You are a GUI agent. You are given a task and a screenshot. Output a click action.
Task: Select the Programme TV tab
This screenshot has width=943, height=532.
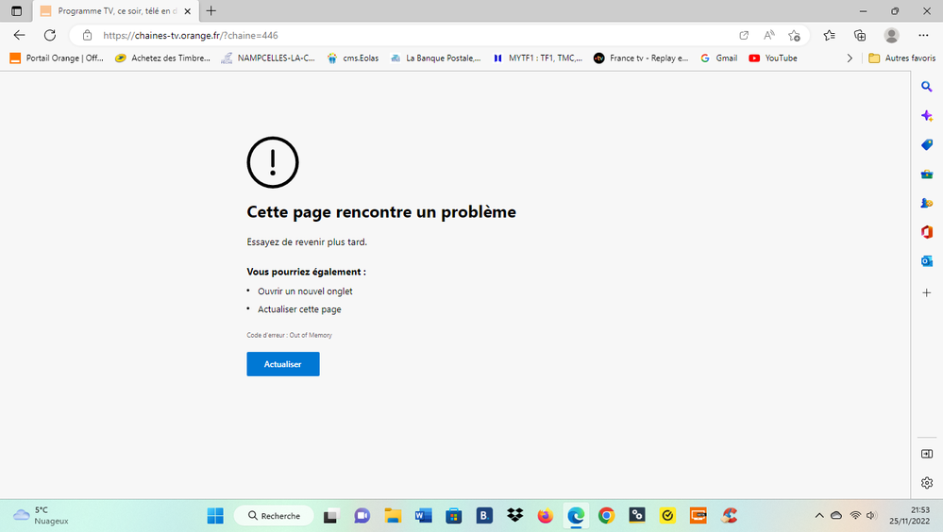coord(109,10)
